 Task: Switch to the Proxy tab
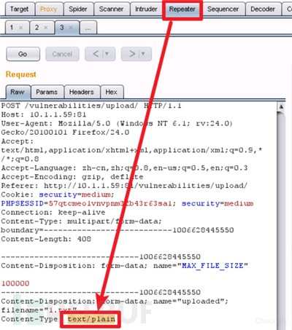[x=49, y=9]
